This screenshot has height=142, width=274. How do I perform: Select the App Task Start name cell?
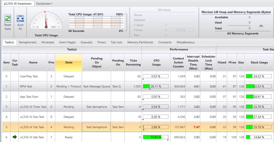tap(29, 97)
